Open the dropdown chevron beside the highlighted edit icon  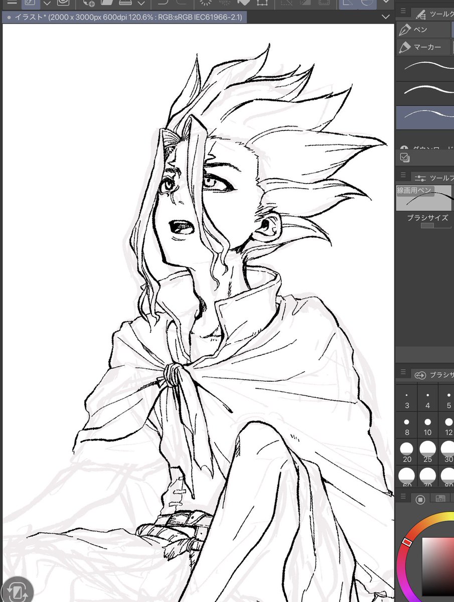click(47, 3)
